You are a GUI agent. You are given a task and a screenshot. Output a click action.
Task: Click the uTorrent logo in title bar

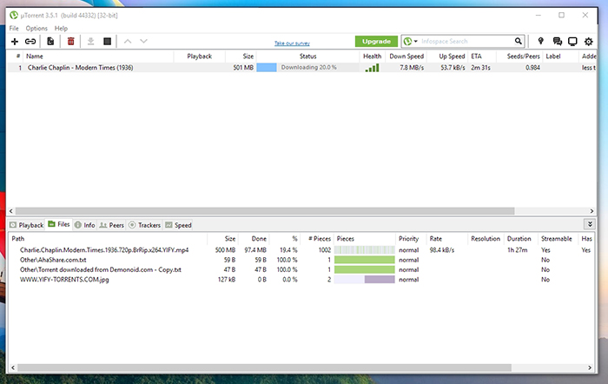click(x=14, y=15)
